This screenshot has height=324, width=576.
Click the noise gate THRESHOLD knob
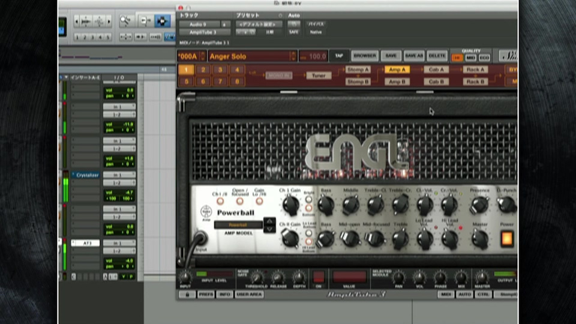[257, 277]
